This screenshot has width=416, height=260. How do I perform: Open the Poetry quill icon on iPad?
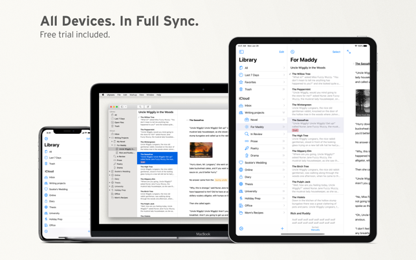pyautogui.click(x=246, y=148)
